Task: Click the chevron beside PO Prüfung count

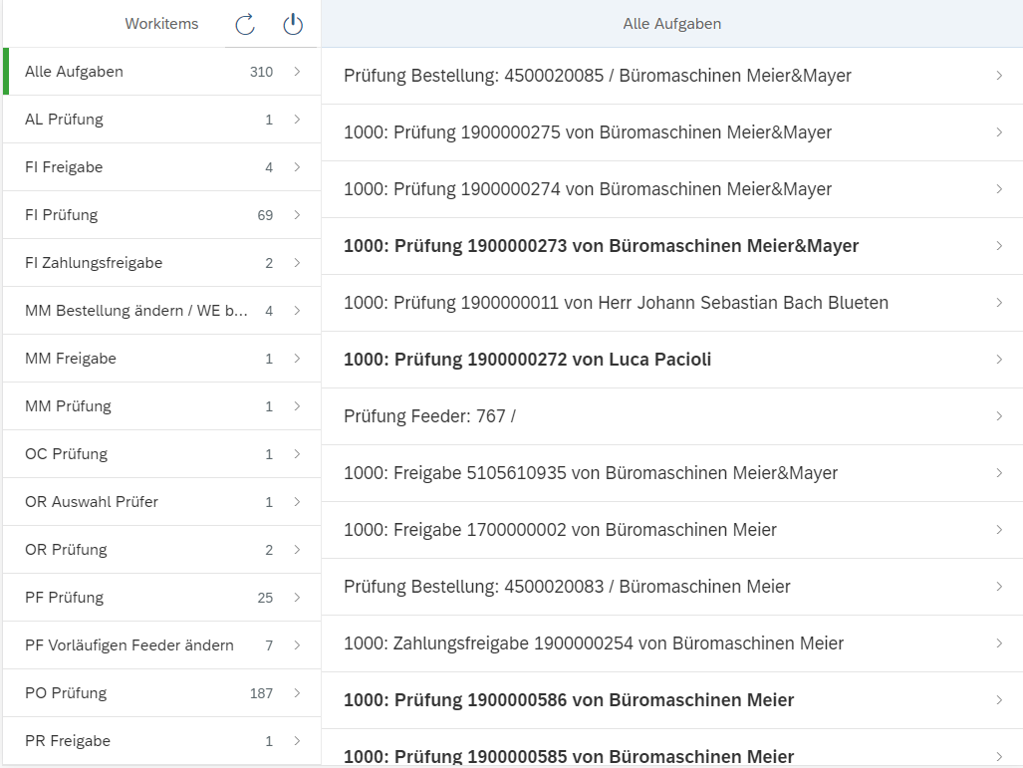Action: point(297,693)
